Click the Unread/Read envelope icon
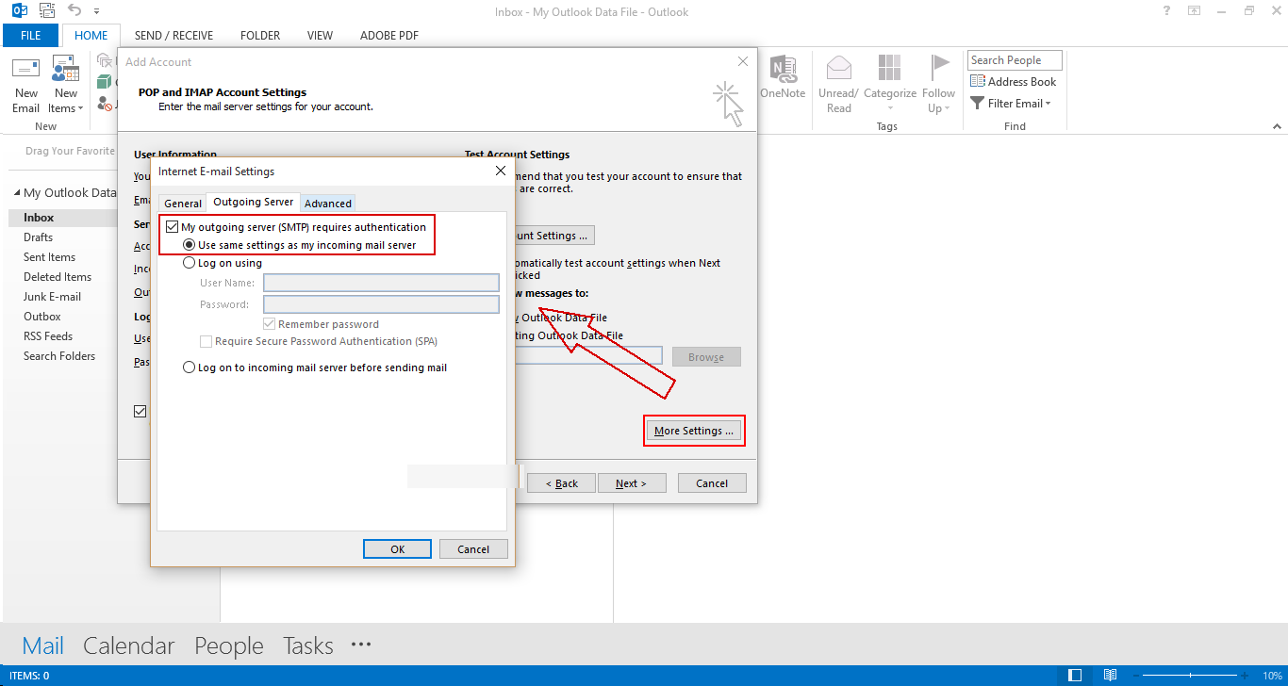This screenshot has height=686, width=1288. point(839,68)
